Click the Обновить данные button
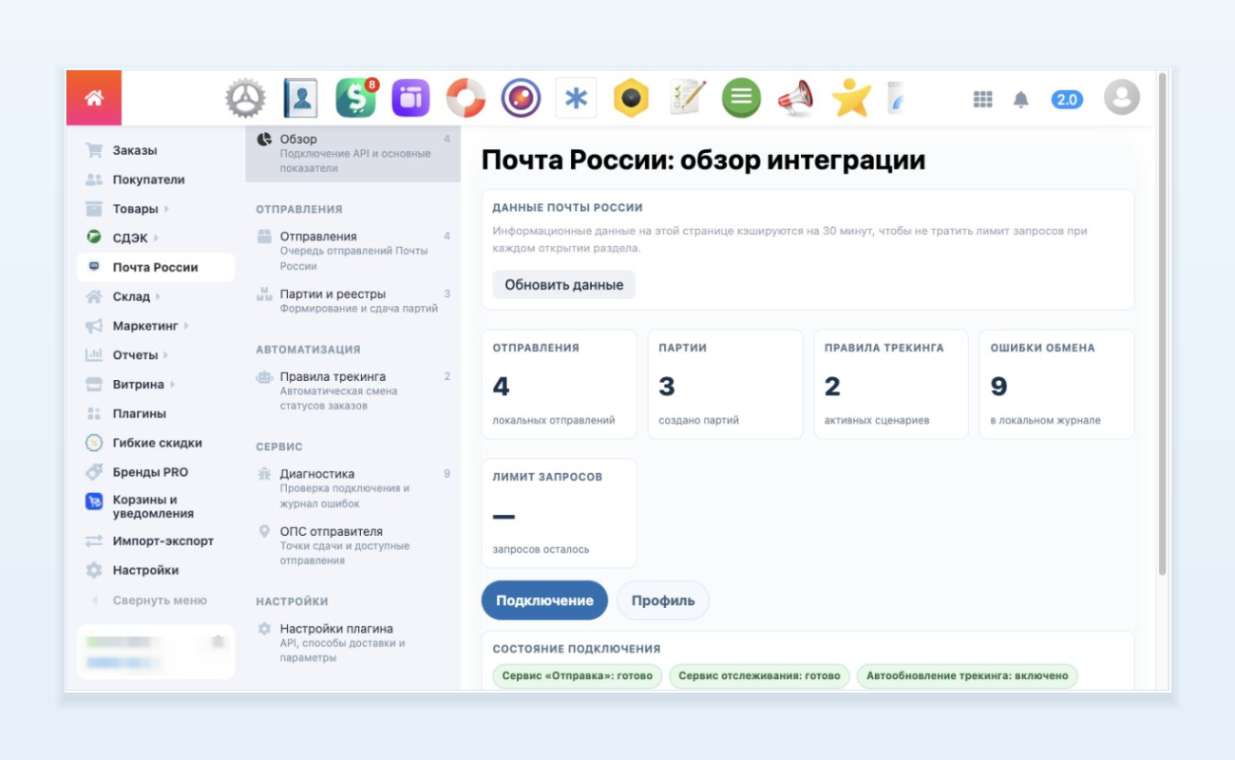 (x=563, y=285)
